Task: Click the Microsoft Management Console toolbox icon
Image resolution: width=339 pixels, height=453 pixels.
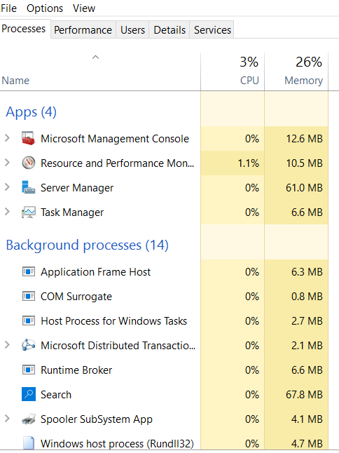Action: tap(28, 138)
